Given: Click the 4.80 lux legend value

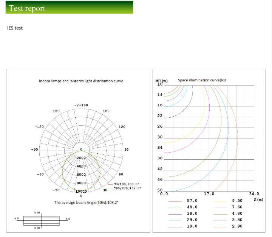Looking at the screenshot, I should click(x=237, y=214).
